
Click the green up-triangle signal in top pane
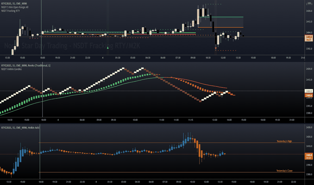tap(108, 48)
